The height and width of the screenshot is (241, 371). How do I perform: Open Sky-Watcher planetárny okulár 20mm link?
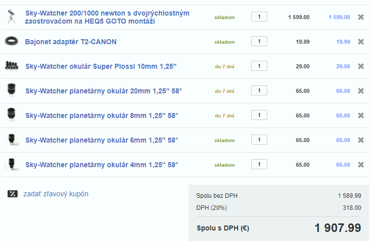104,91
